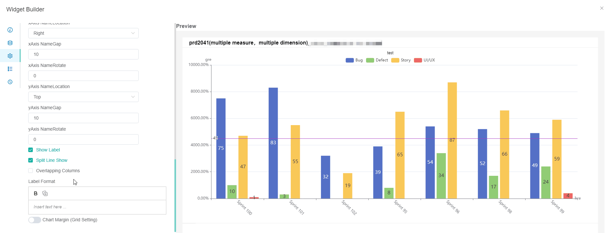Focus the Label Format text area

97,207
